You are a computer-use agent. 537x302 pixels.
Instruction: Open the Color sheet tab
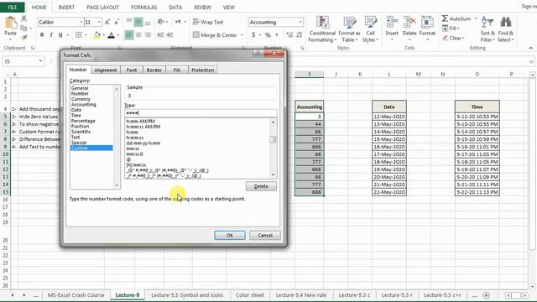250,294
